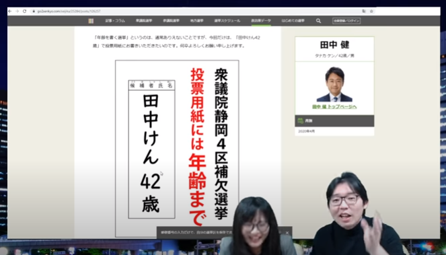Screen dimensions: 446x255
Task: Click the magnifier search icon in nav bar
Action: click(319, 21)
